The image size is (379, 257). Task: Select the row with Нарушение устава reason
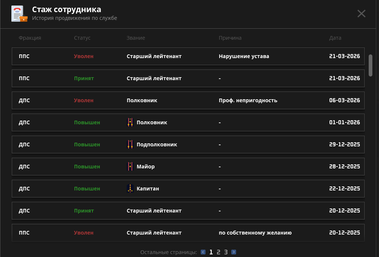tap(188, 56)
